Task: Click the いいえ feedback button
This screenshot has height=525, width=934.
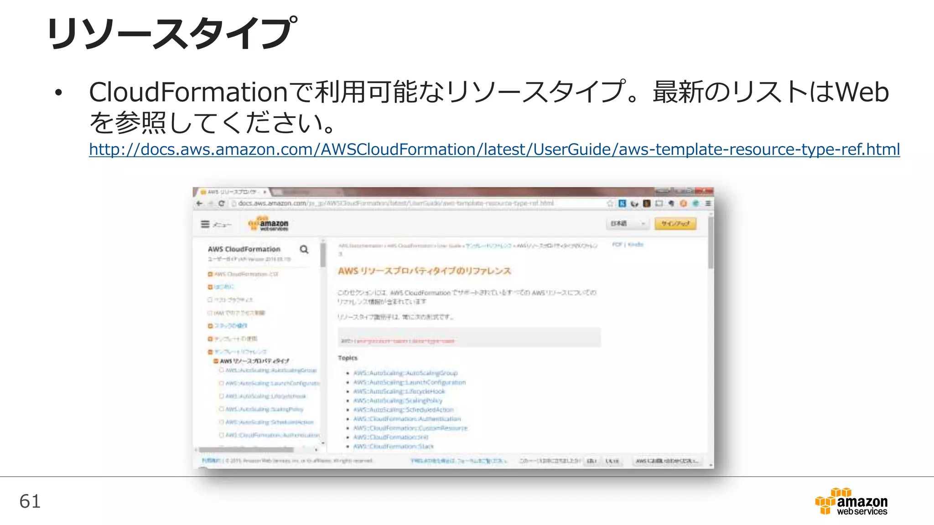Action: tap(612, 461)
